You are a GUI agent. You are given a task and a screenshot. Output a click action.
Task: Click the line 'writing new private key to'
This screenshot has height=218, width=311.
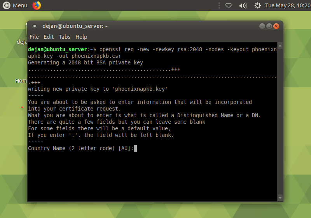coord(98,89)
